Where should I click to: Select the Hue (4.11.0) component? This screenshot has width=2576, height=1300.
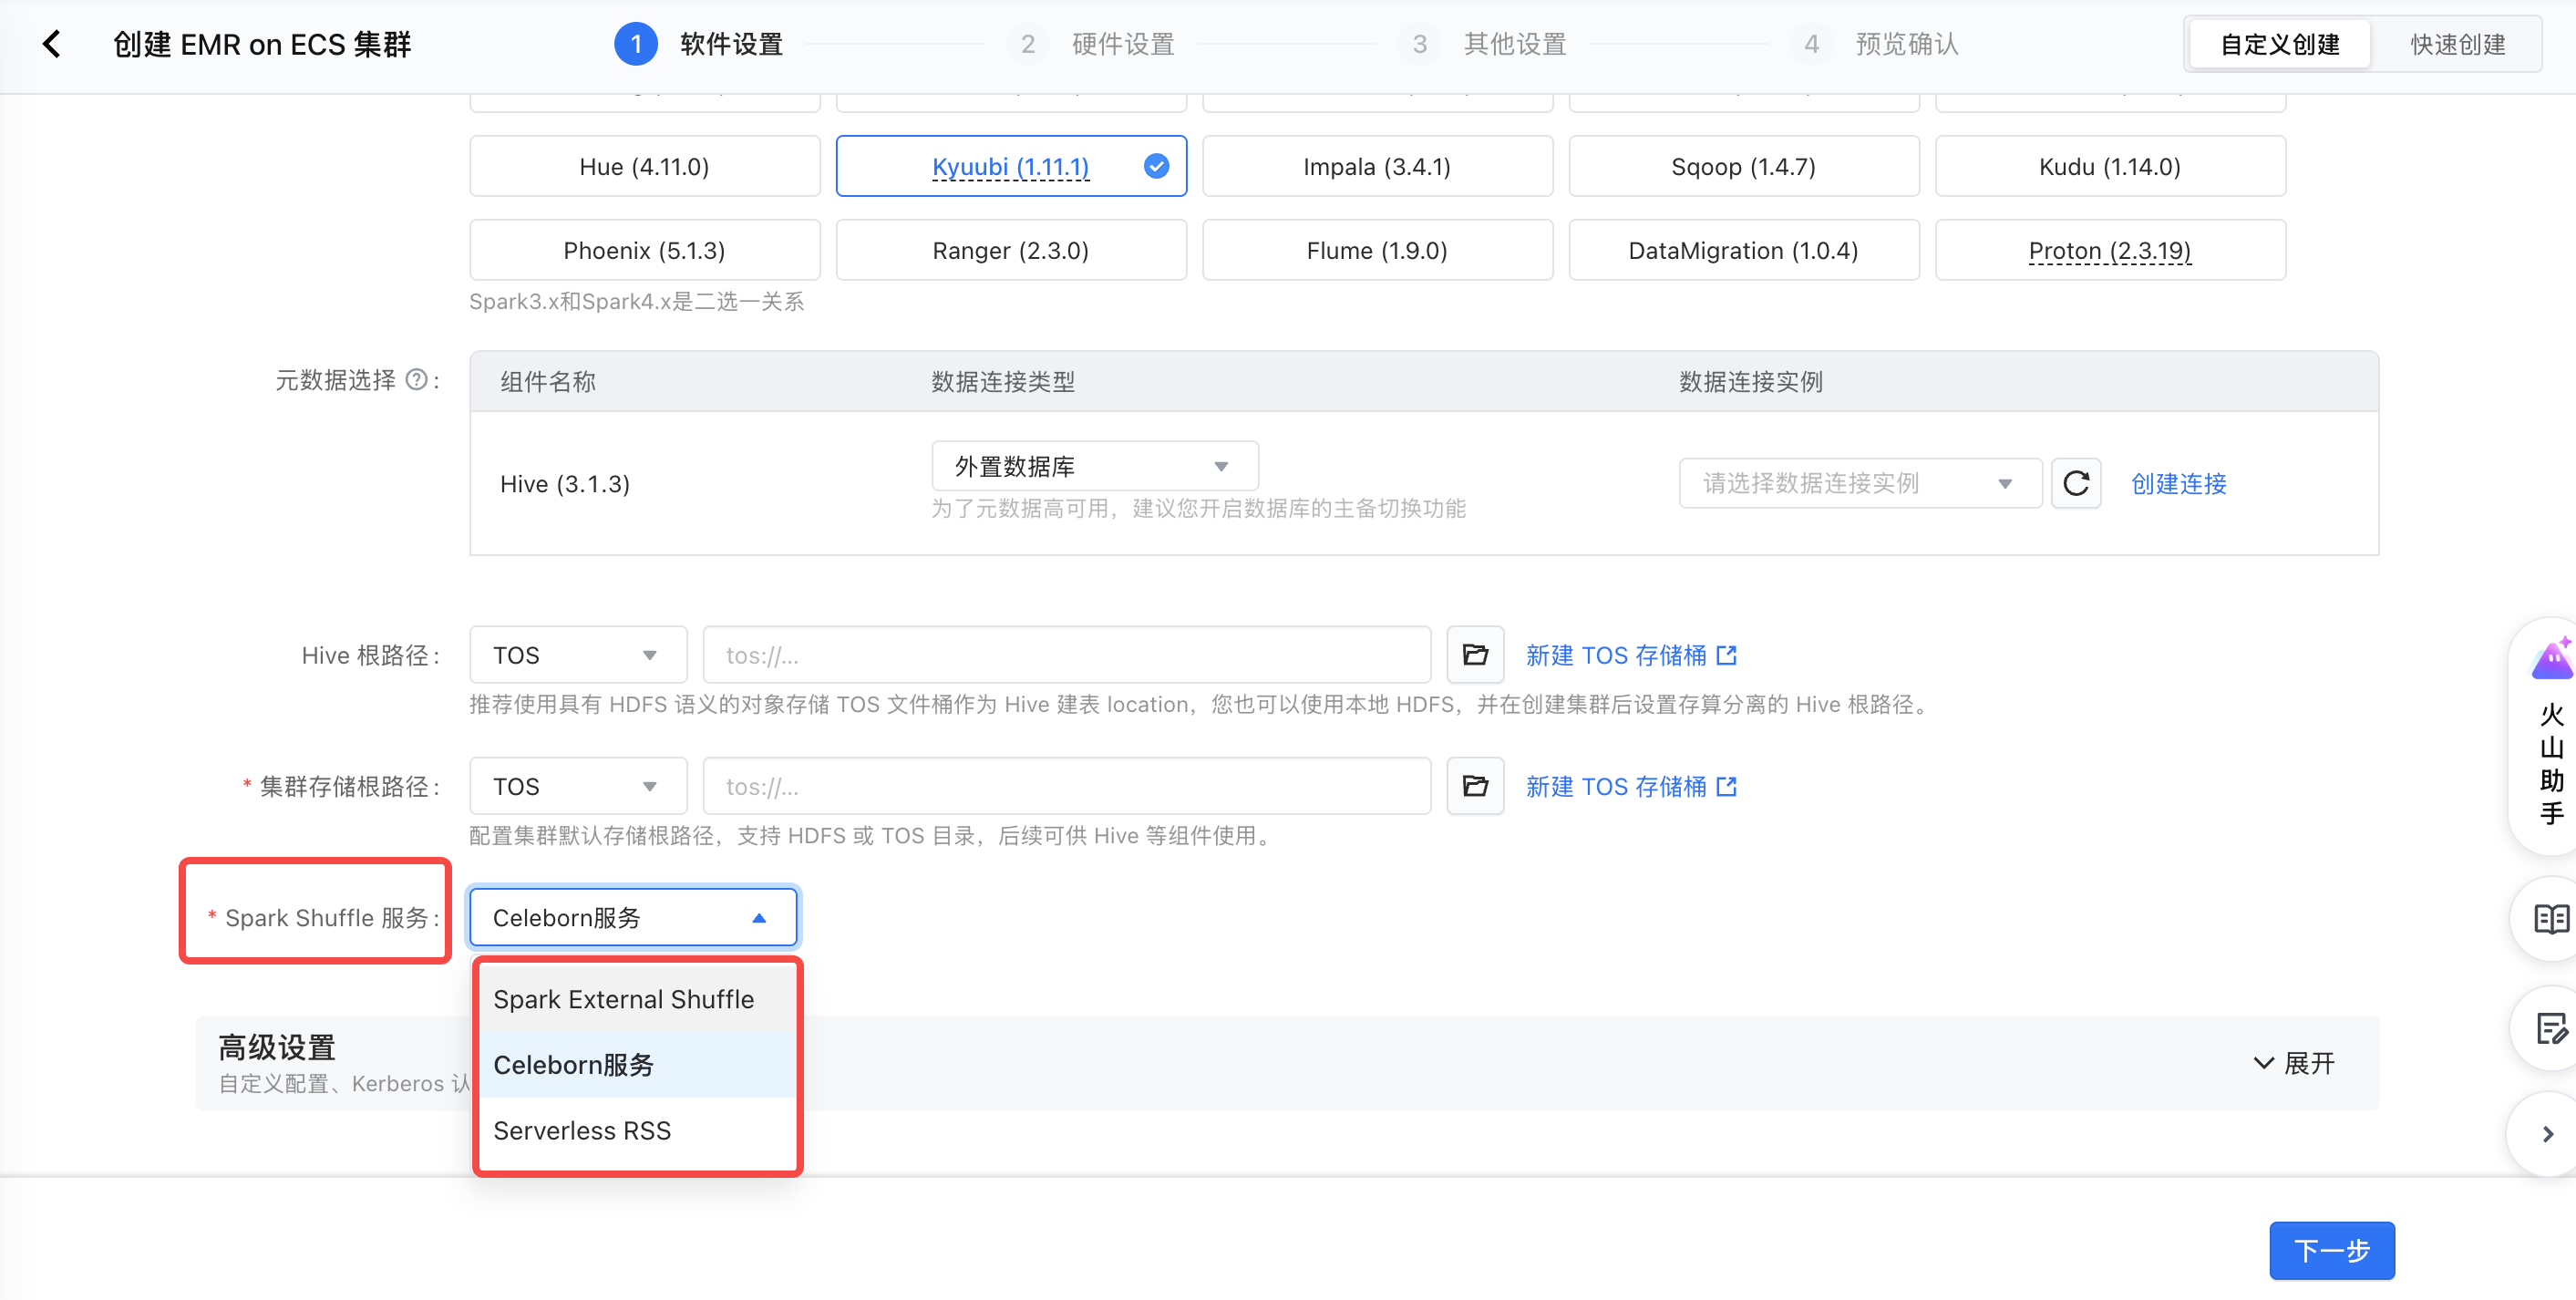(645, 166)
